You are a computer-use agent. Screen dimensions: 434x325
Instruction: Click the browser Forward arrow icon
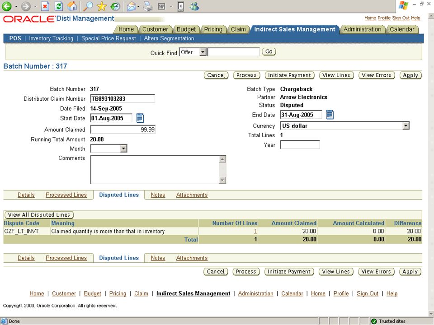tap(26, 6)
